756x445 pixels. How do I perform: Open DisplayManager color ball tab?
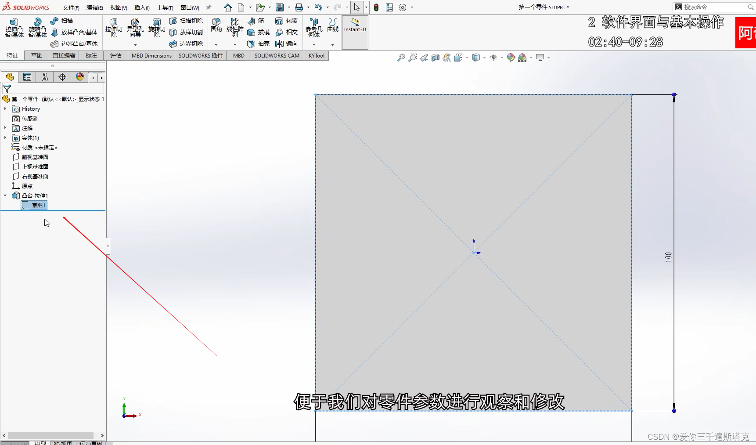point(80,77)
